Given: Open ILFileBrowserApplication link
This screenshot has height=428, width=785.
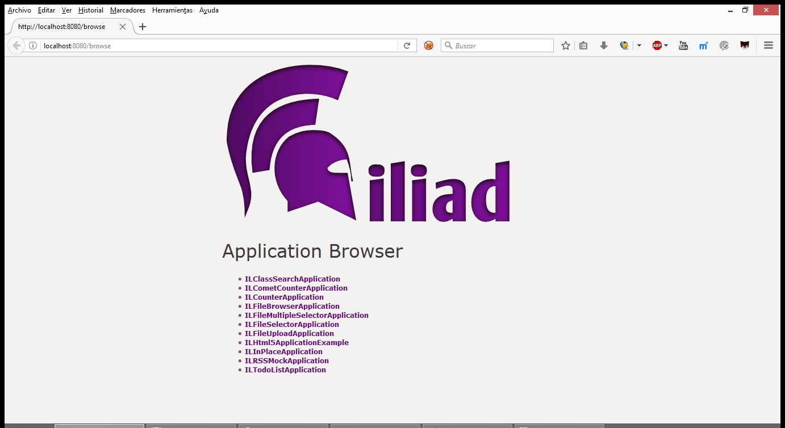Looking at the screenshot, I should [292, 306].
